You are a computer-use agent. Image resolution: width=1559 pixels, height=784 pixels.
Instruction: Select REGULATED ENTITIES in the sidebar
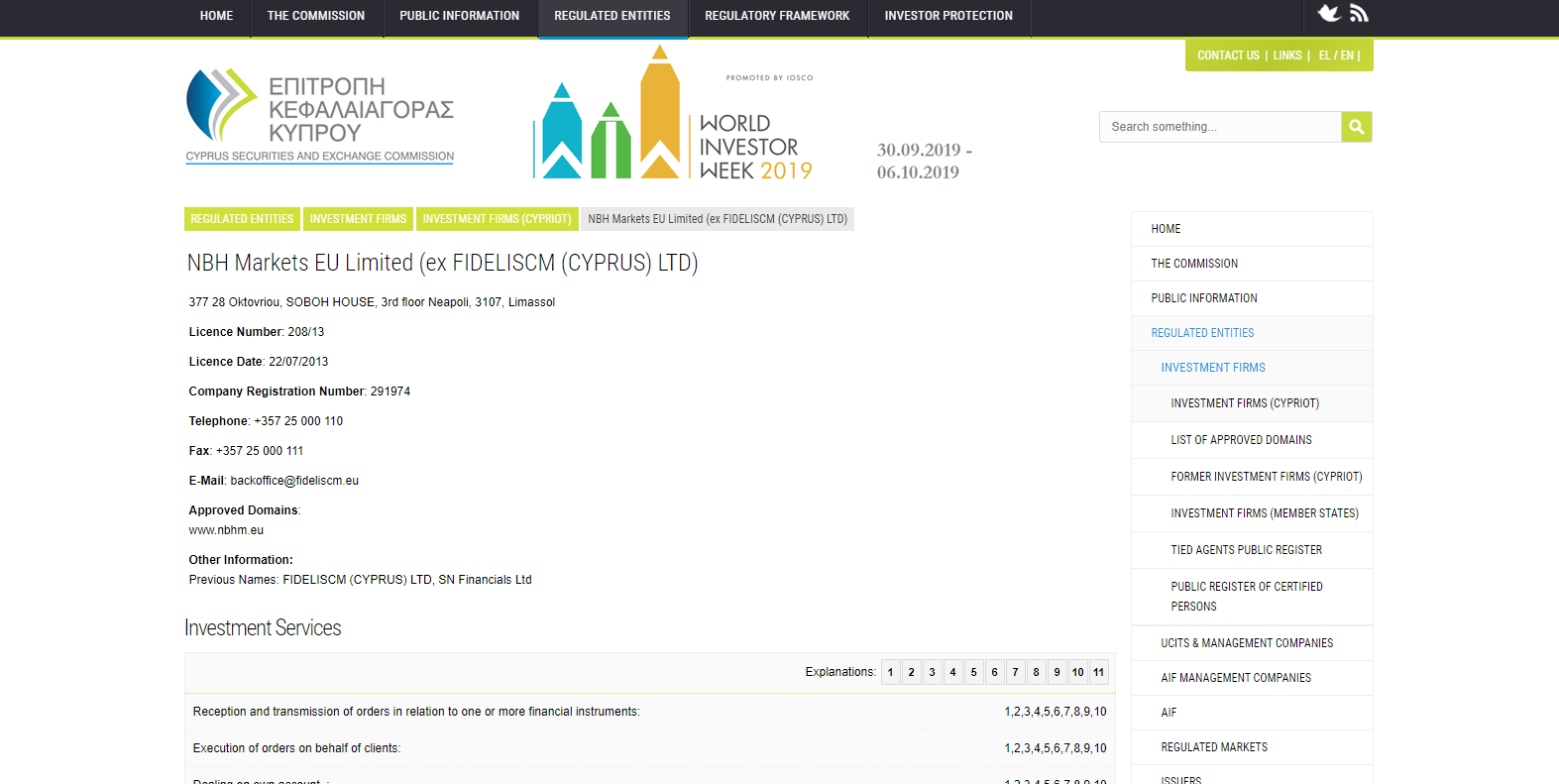click(1252, 333)
